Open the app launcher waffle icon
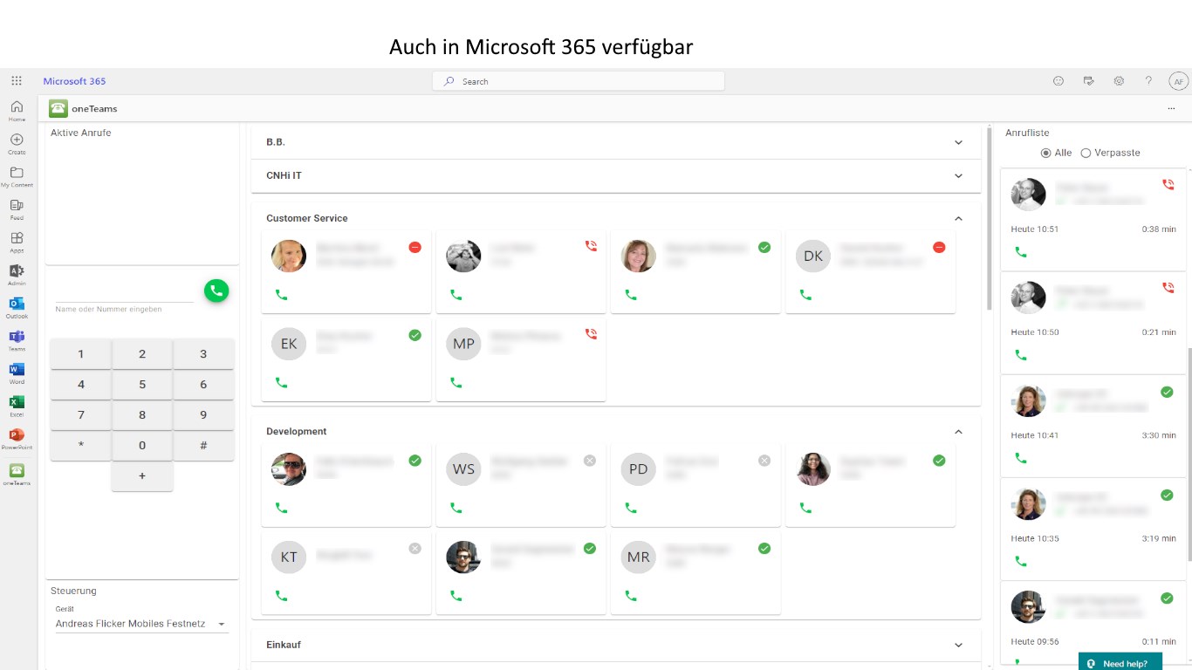Viewport: 1192px width, 670px height. pos(17,81)
